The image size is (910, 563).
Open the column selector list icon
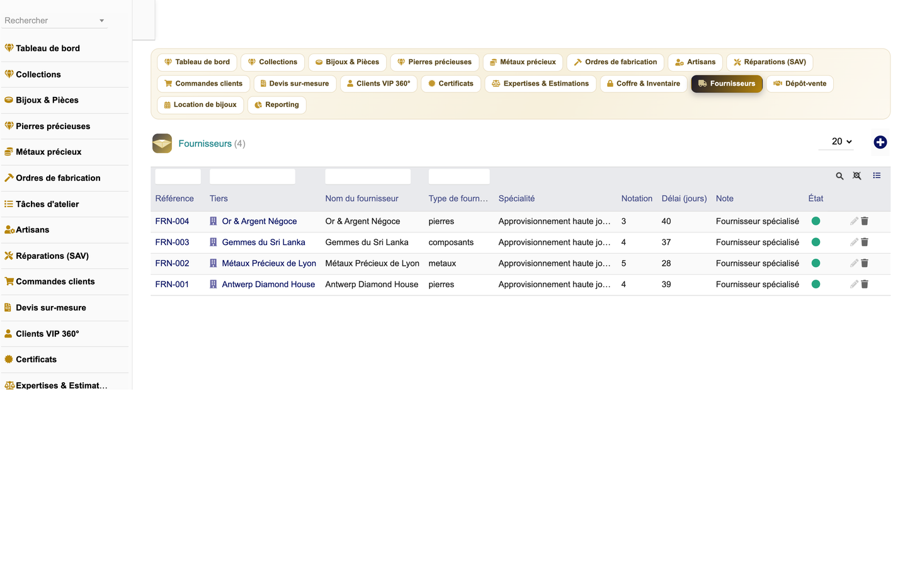[x=877, y=176]
